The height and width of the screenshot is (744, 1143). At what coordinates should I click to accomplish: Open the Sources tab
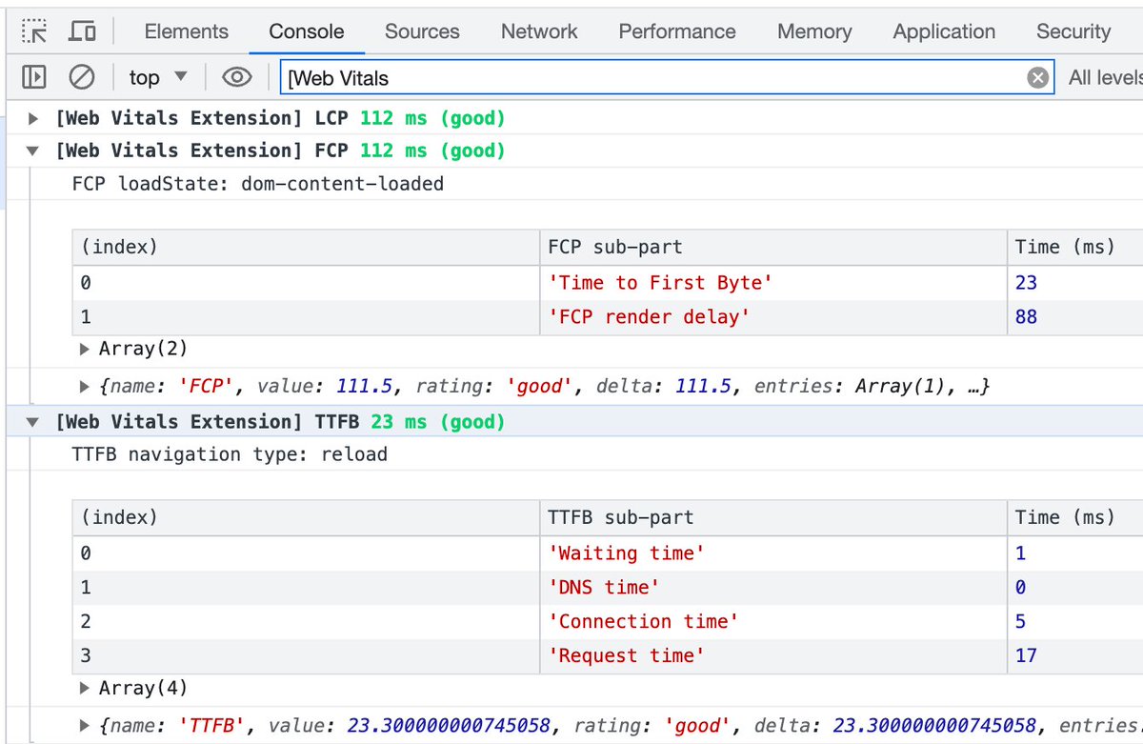tap(422, 31)
